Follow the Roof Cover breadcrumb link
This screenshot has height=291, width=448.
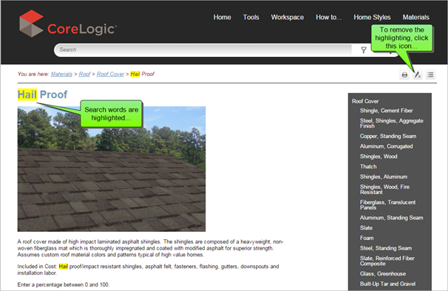pyautogui.click(x=110, y=75)
